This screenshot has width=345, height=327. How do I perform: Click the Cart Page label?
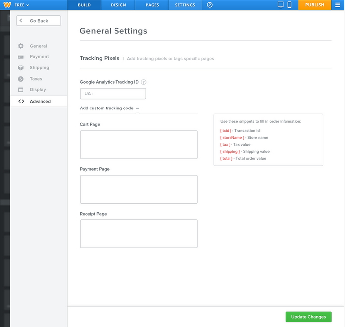click(x=90, y=125)
